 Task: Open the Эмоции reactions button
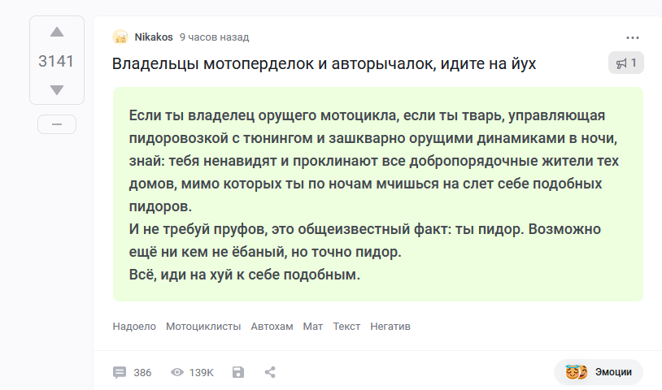click(599, 372)
